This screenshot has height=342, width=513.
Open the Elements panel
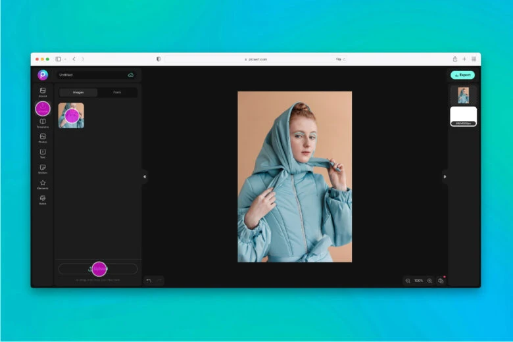click(x=43, y=184)
